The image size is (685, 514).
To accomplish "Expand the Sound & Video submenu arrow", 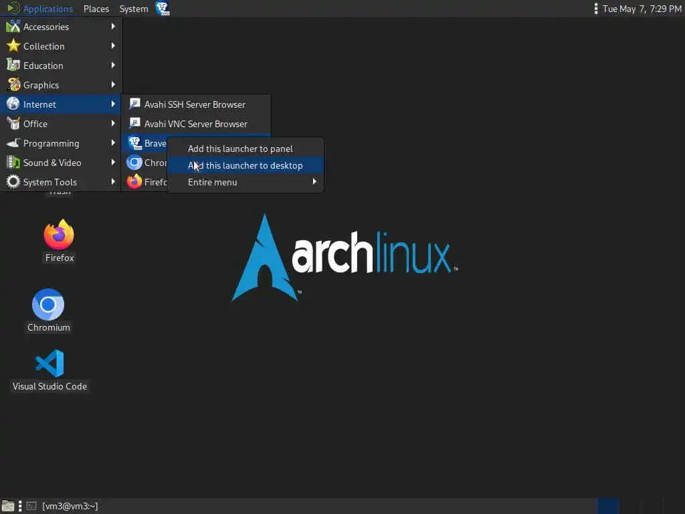I will [113, 162].
